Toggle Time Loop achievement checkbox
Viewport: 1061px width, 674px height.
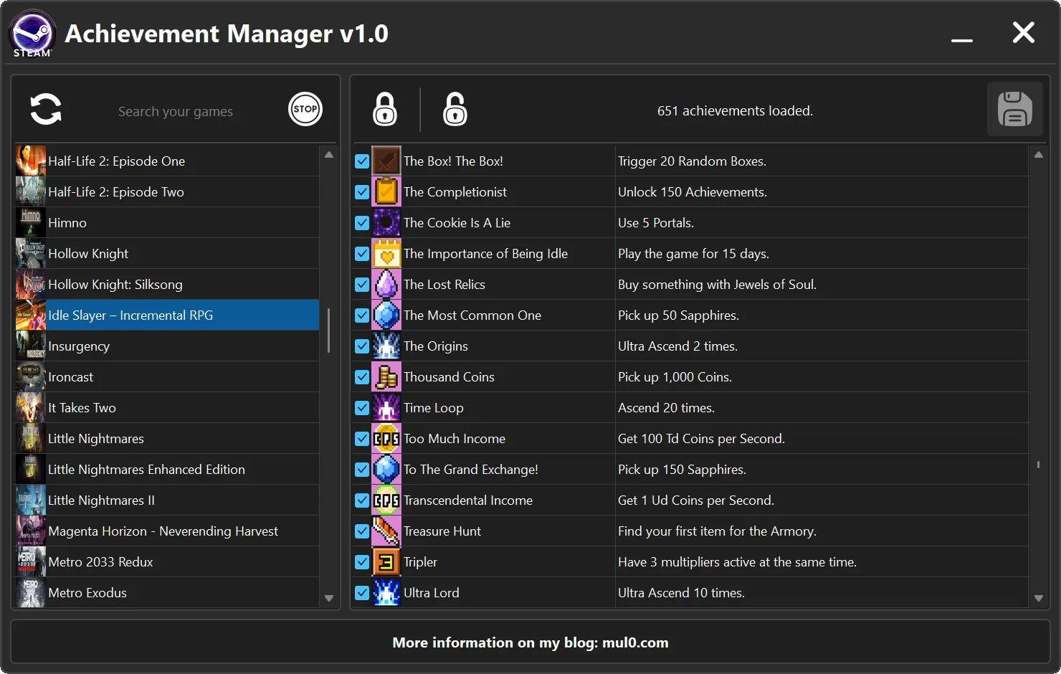point(362,408)
